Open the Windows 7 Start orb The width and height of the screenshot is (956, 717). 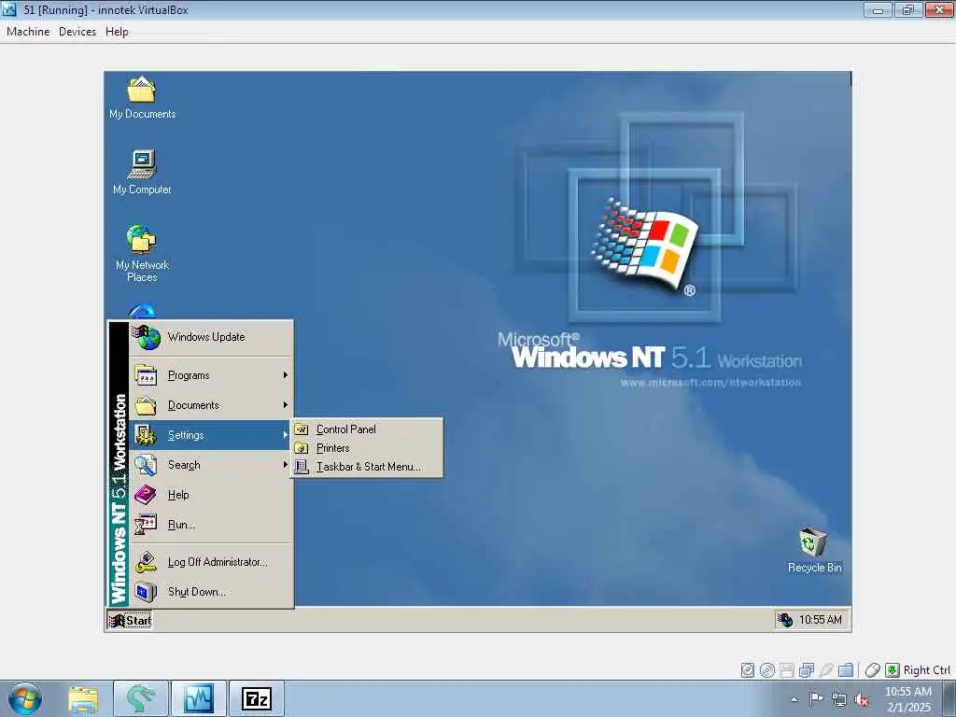pyautogui.click(x=25, y=698)
